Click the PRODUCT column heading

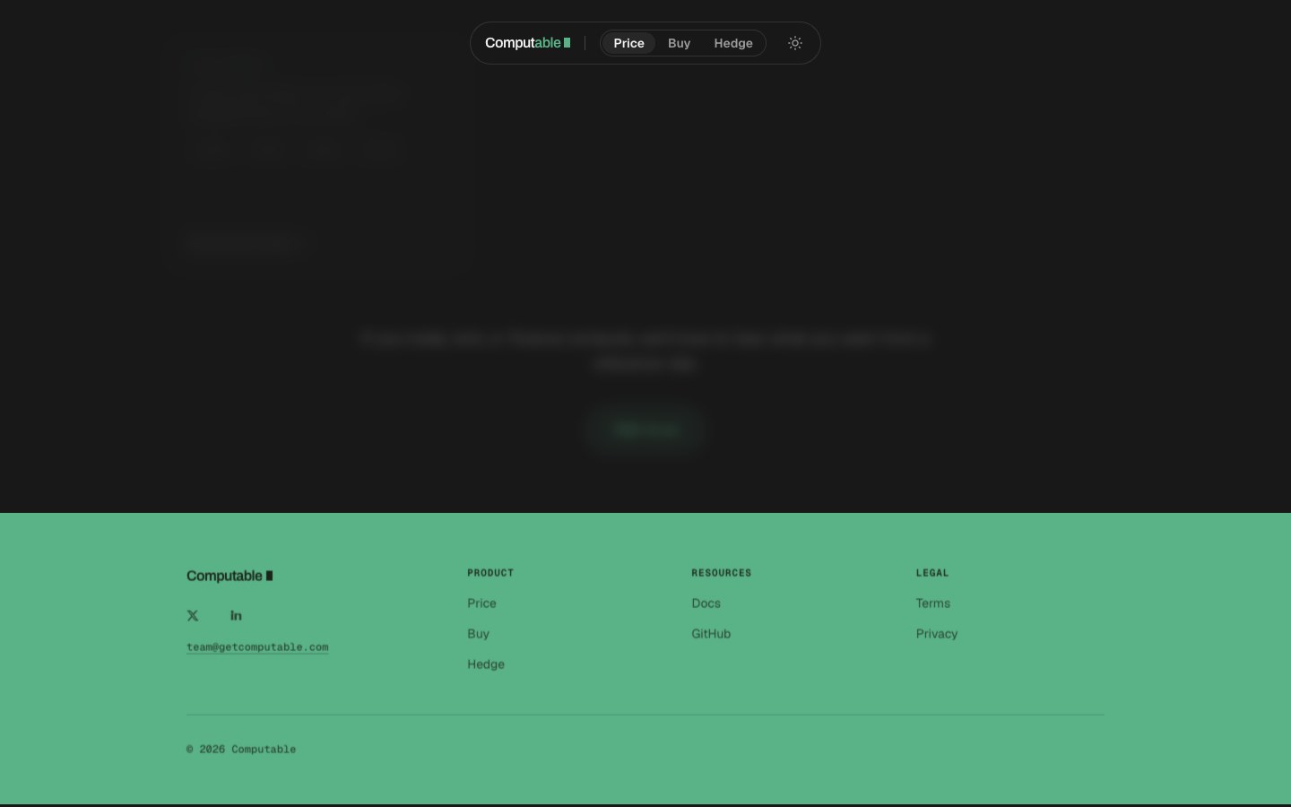click(490, 573)
